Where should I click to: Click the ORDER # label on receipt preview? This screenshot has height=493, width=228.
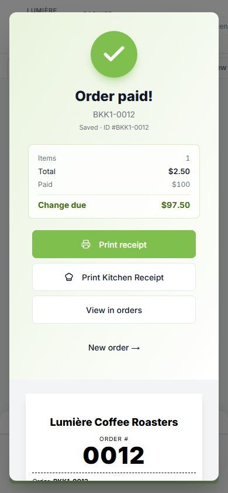point(114,439)
